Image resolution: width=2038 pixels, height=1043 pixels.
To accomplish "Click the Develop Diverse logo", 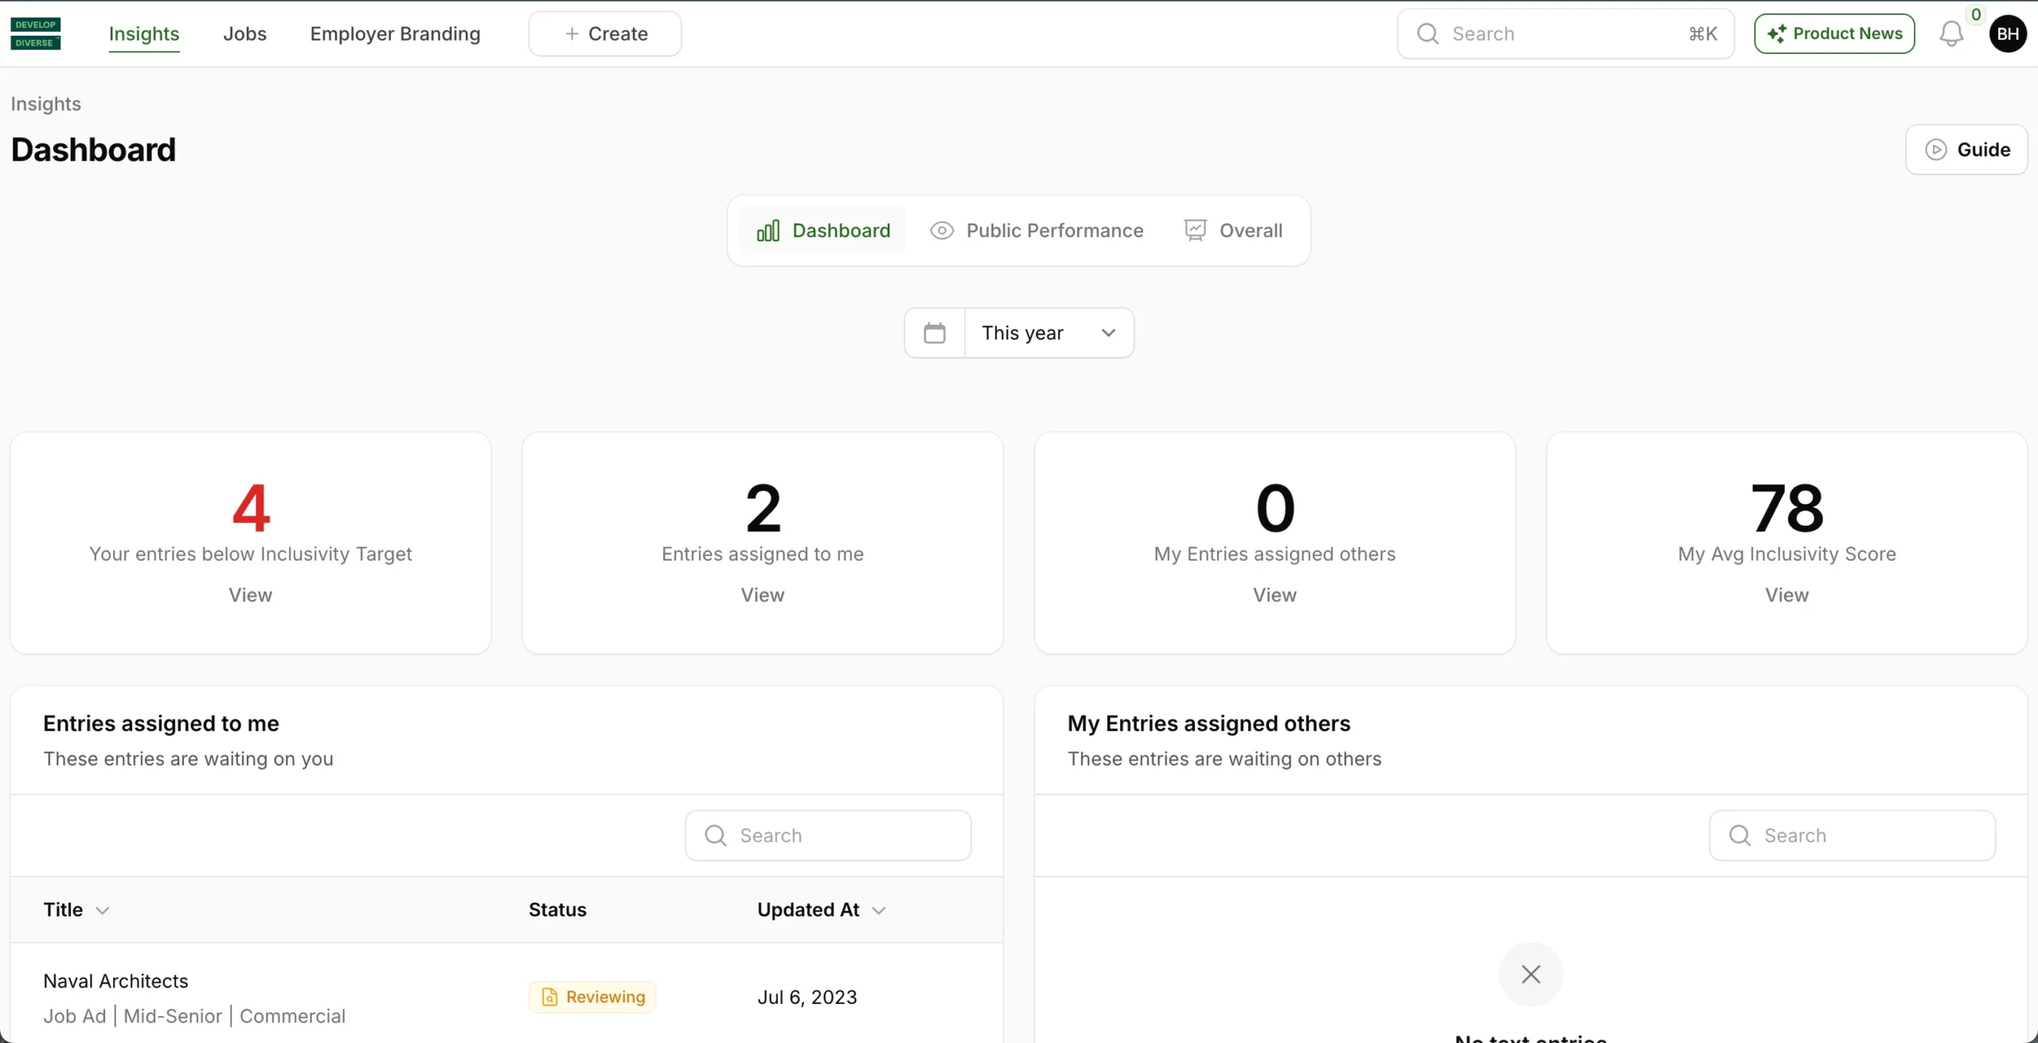I will [35, 33].
